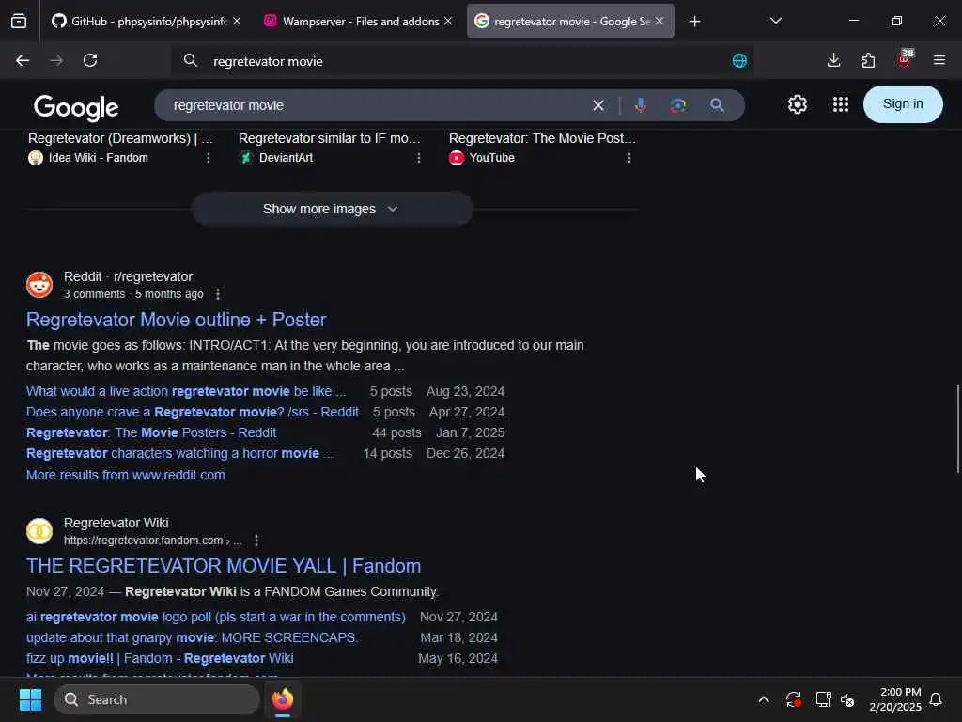Switch to GitHub phpsysinfo tab
This screenshot has width=962, height=722.
click(140, 22)
